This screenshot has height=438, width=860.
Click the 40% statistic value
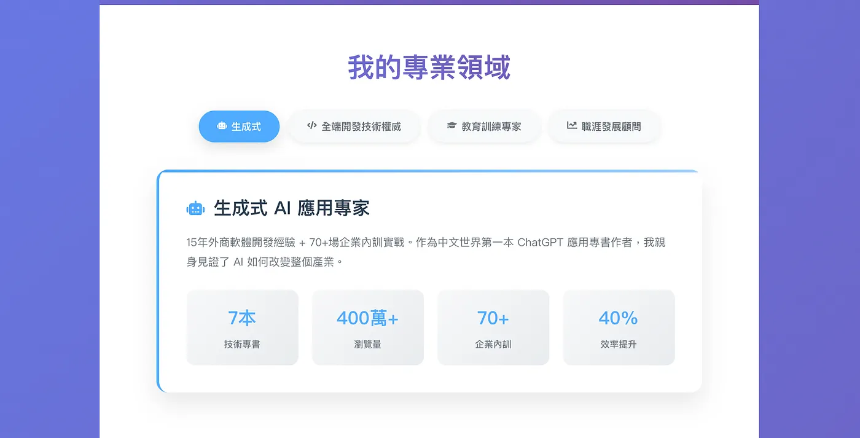(x=619, y=318)
